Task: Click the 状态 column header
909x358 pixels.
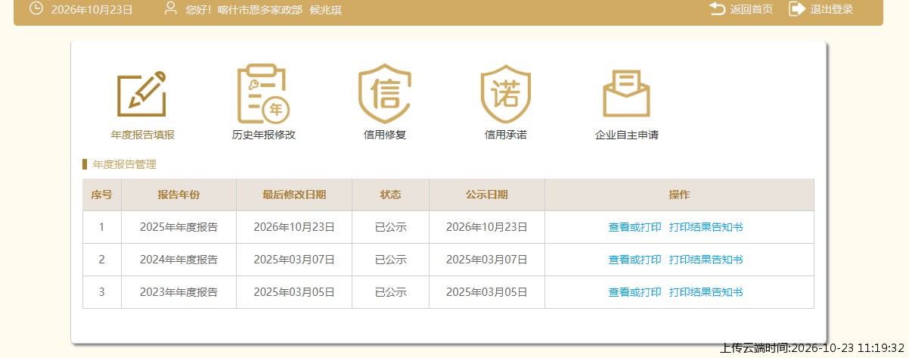Action: tap(390, 195)
